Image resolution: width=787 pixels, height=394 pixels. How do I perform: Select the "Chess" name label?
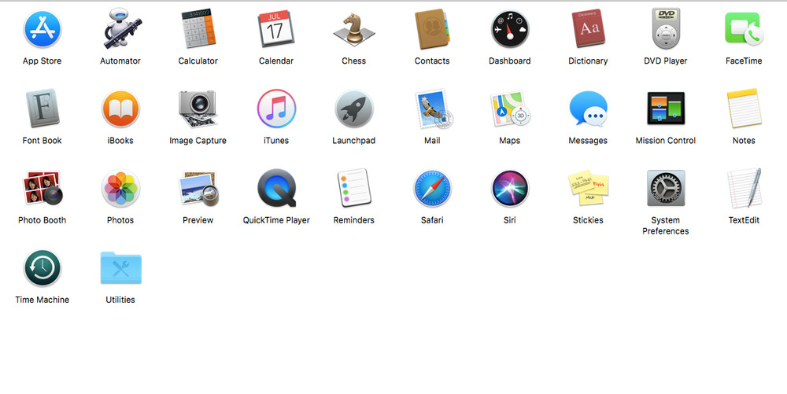coord(354,61)
